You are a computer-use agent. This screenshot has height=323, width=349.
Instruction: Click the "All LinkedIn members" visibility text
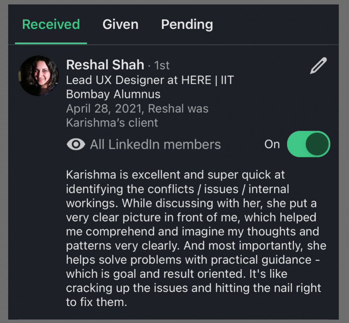155,145
